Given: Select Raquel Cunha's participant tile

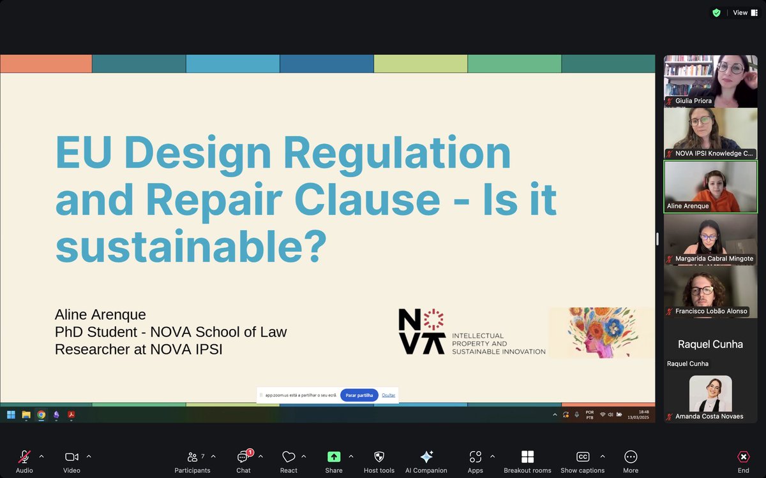Looking at the screenshot, I should coord(710,344).
